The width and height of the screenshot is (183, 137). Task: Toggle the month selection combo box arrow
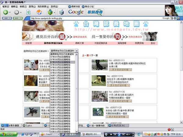(77, 51)
